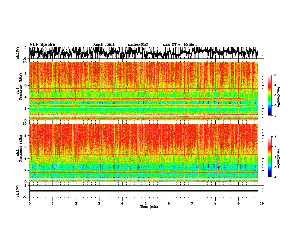Click time axis tick label "5"
Image resolution: width=295 pixels, height=228 pixels.
click(x=146, y=203)
